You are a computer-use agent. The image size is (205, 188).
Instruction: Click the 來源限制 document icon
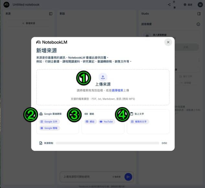pos(40,143)
